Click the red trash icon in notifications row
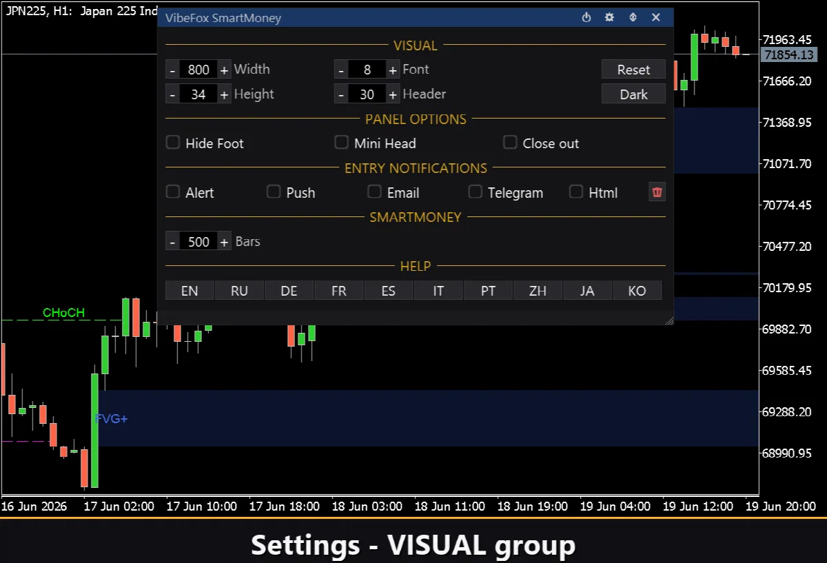The width and height of the screenshot is (827, 563). click(x=657, y=192)
